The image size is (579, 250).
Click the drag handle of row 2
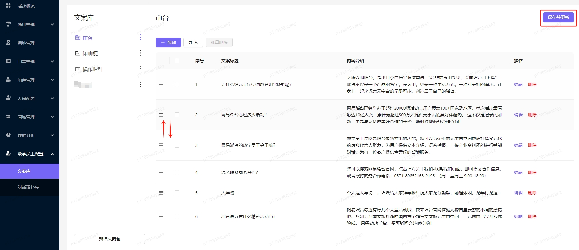point(161,115)
